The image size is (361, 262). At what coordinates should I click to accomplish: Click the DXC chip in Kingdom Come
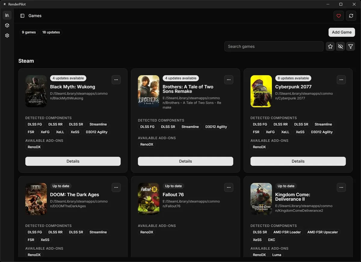[x=272, y=240]
